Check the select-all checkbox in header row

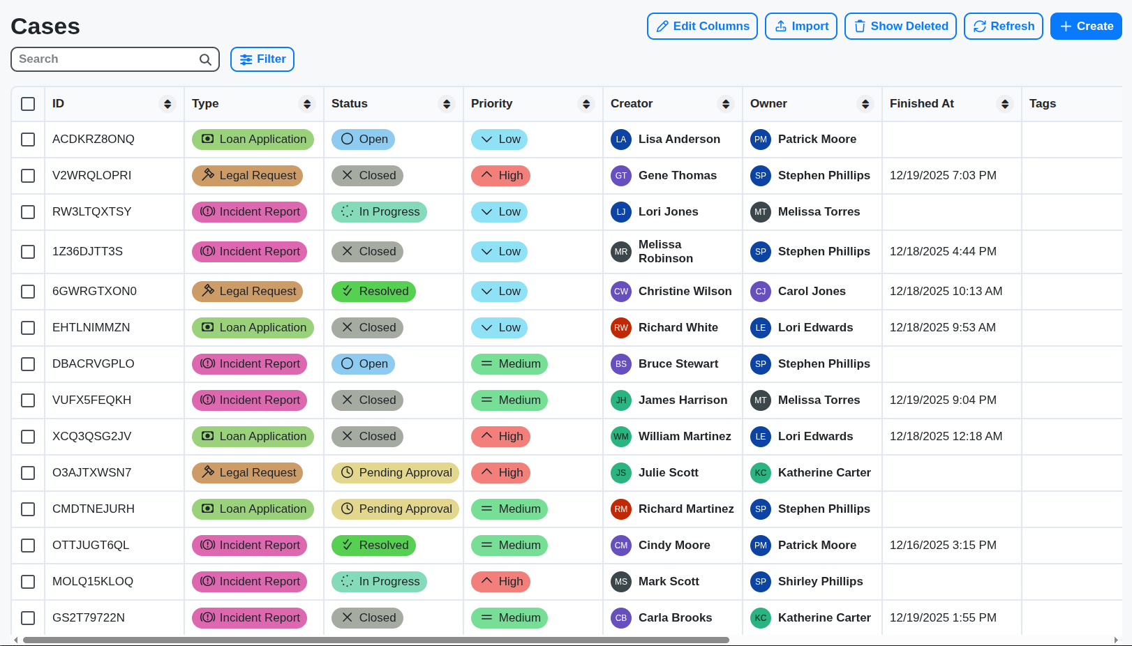point(28,103)
